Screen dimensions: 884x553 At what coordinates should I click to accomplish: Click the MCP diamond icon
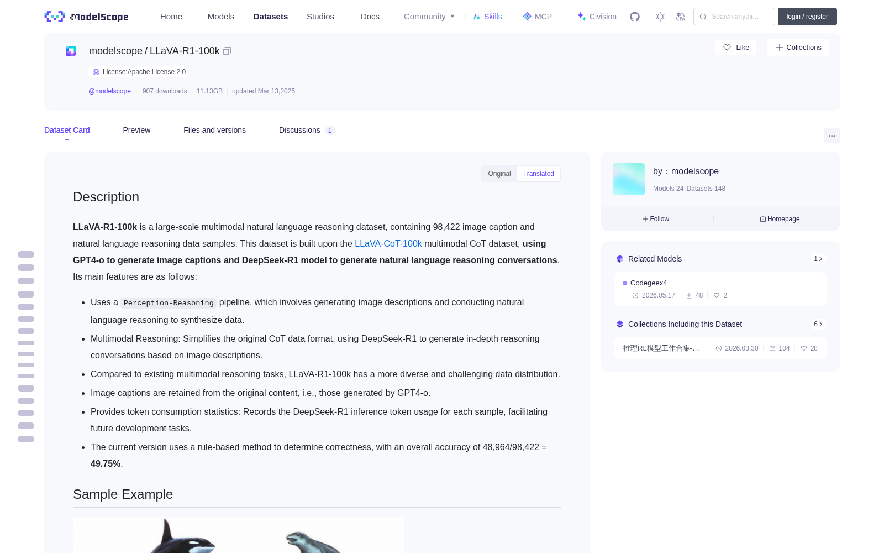[527, 17]
